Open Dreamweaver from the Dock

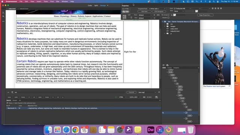coord(150,130)
